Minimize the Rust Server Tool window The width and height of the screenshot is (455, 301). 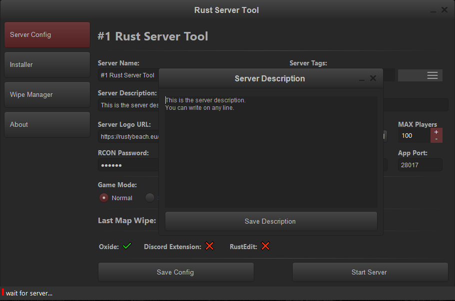[x=433, y=11]
